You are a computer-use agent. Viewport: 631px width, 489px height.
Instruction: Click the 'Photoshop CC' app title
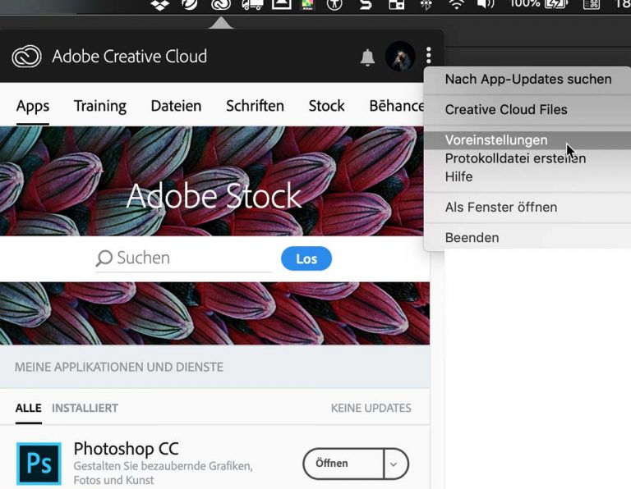126,449
